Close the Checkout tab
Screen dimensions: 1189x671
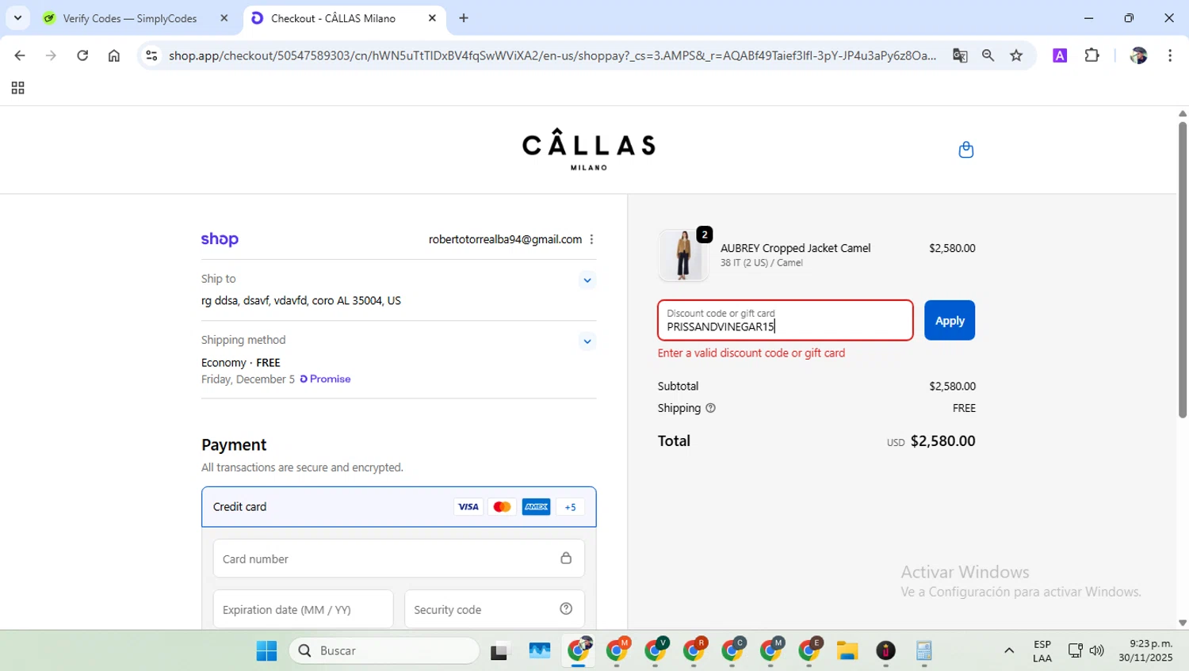click(432, 18)
